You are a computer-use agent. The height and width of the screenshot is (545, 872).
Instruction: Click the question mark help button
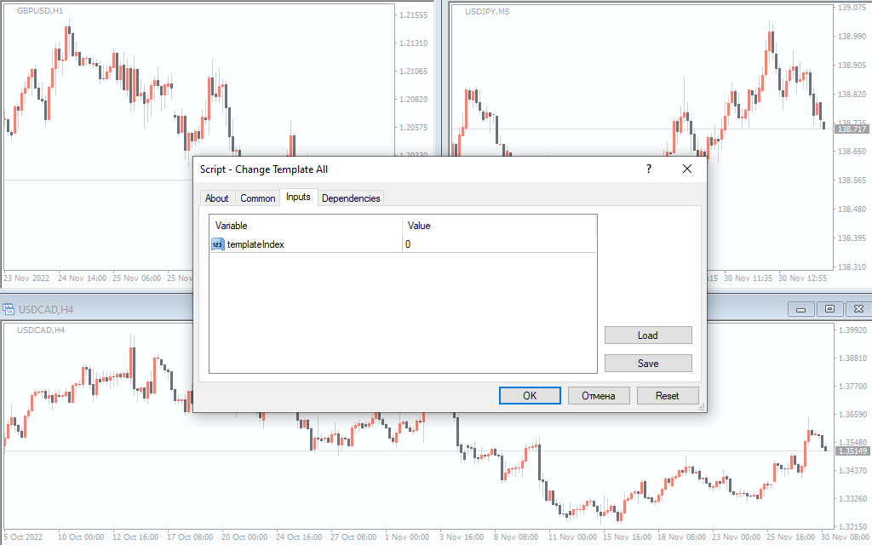(649, 169)
